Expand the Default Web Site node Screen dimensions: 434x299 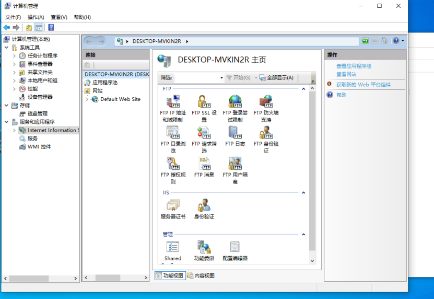click(87, 99)
